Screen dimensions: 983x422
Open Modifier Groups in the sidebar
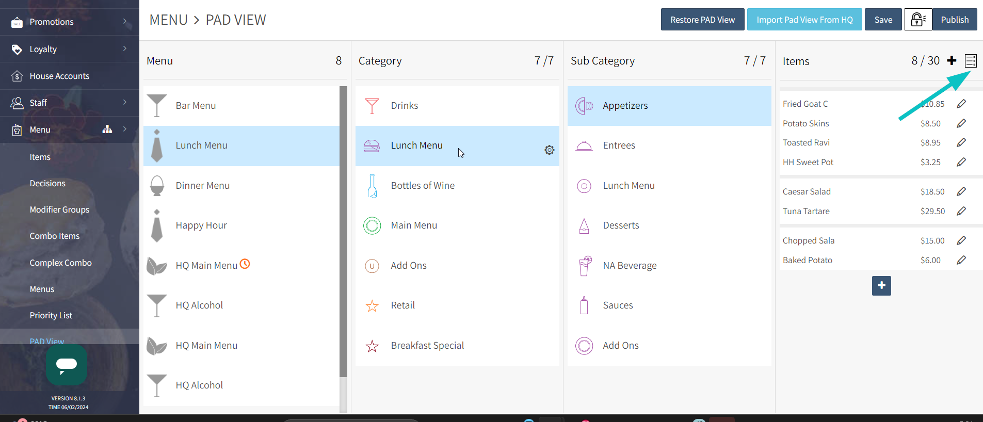(x=59, y=209)
